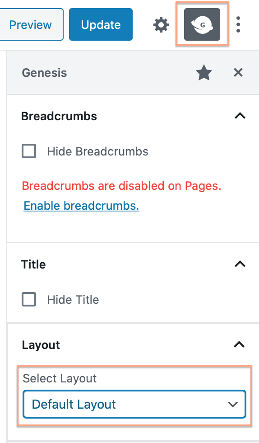
Task: Collapse Breadcrumbs section using its chevron
Action: [x=240, y=116]
